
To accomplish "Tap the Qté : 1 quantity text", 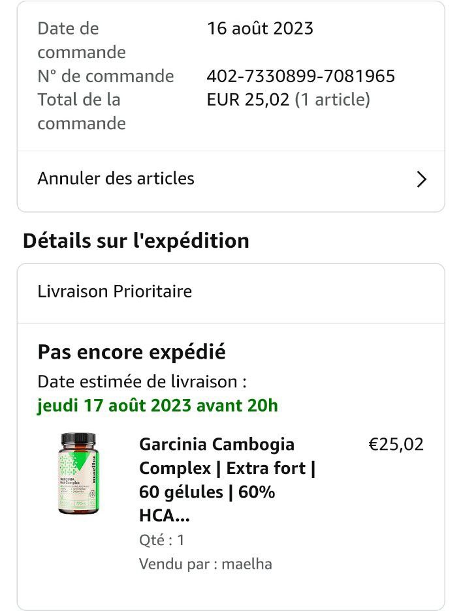I will click(x=161, y=540).
